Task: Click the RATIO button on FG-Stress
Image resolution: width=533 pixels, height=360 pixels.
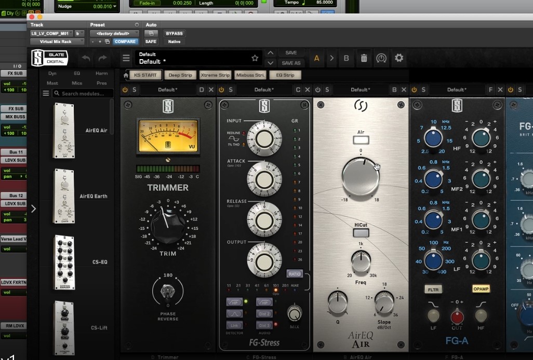Action: pos(295,274)
